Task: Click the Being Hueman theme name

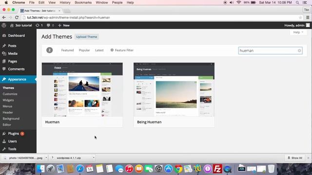Action: (149, 122)
